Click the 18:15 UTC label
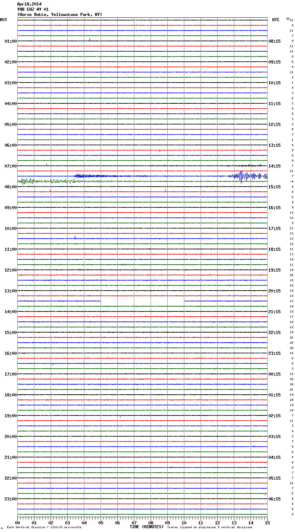The image size is (295, 532). 275,249
